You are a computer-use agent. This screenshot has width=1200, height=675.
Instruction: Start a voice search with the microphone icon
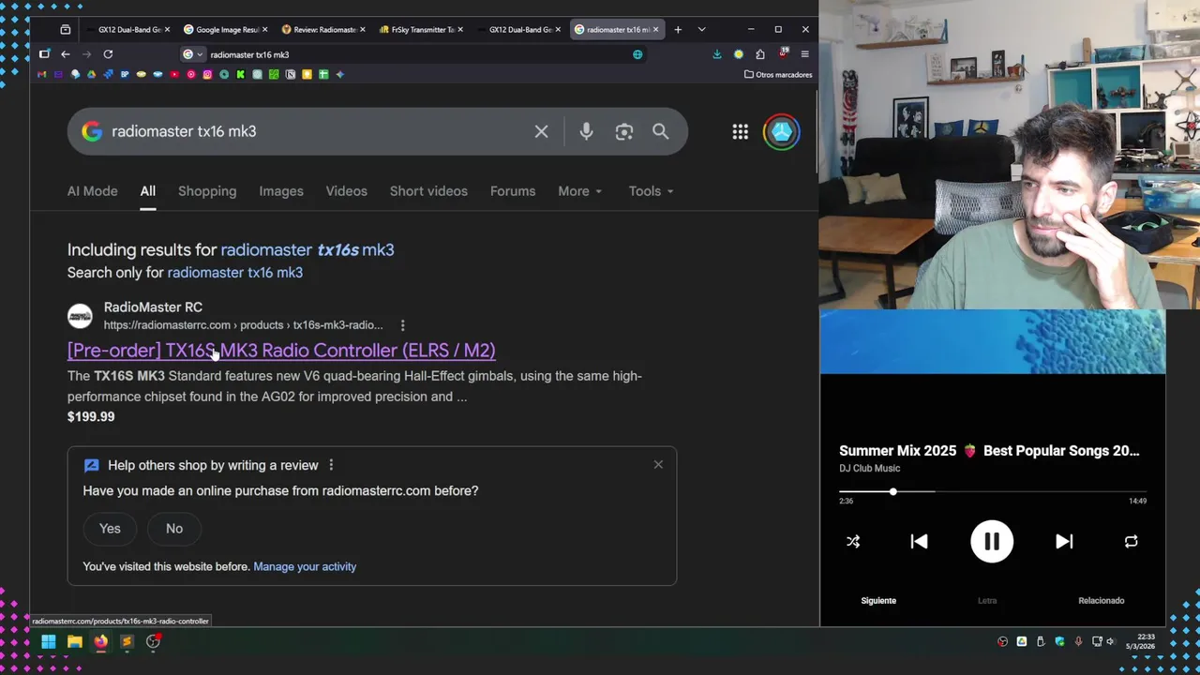click(x=586, y=132)
